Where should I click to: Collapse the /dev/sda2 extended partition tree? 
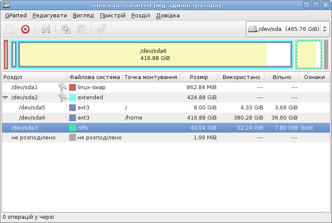6,98
